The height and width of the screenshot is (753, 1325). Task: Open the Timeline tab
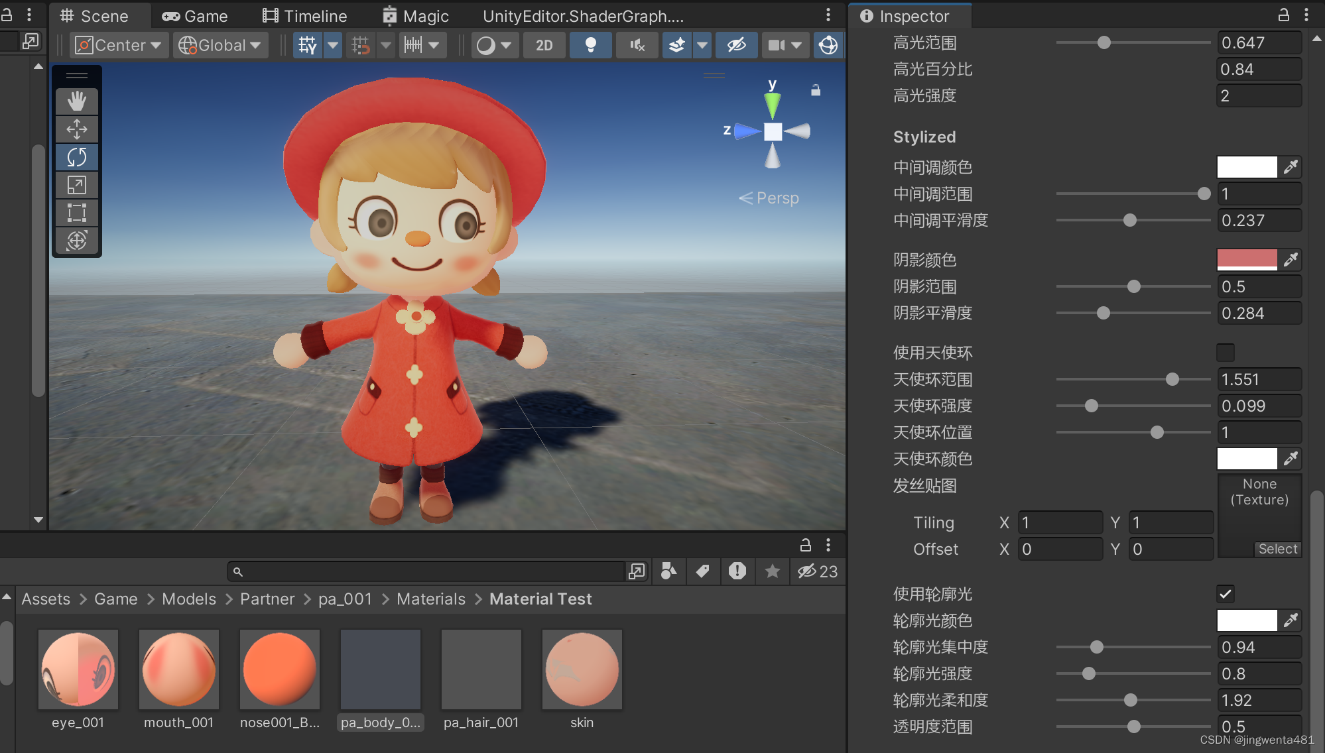click(x=305, y=16)
